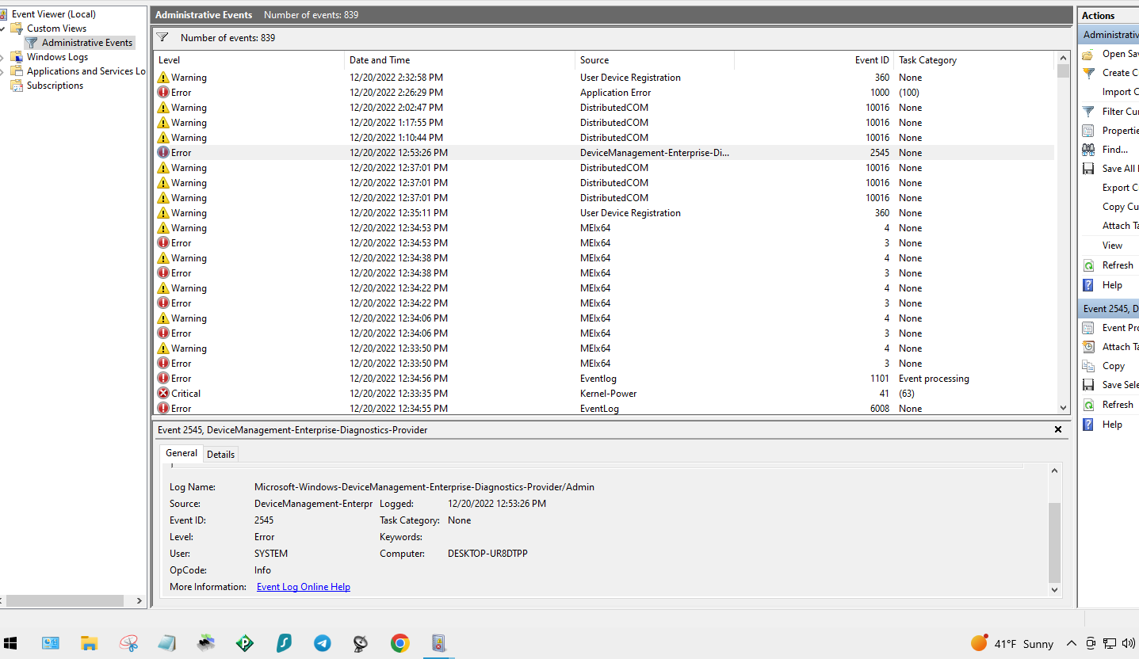Click the Copy icon under Event 2545

1088,366
